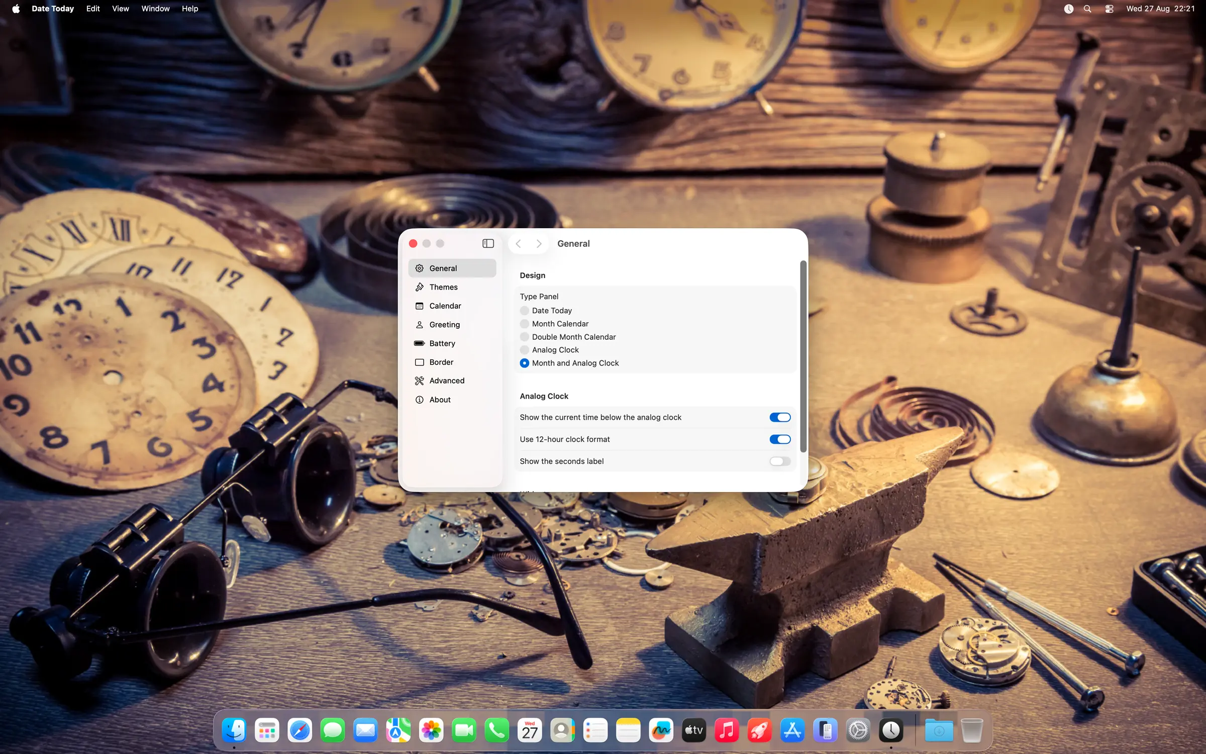Viewport: 1206px width, 754px height.
Task: Open Contacts from the Dock
Action: pyautogui.click(x=562, y=730)
